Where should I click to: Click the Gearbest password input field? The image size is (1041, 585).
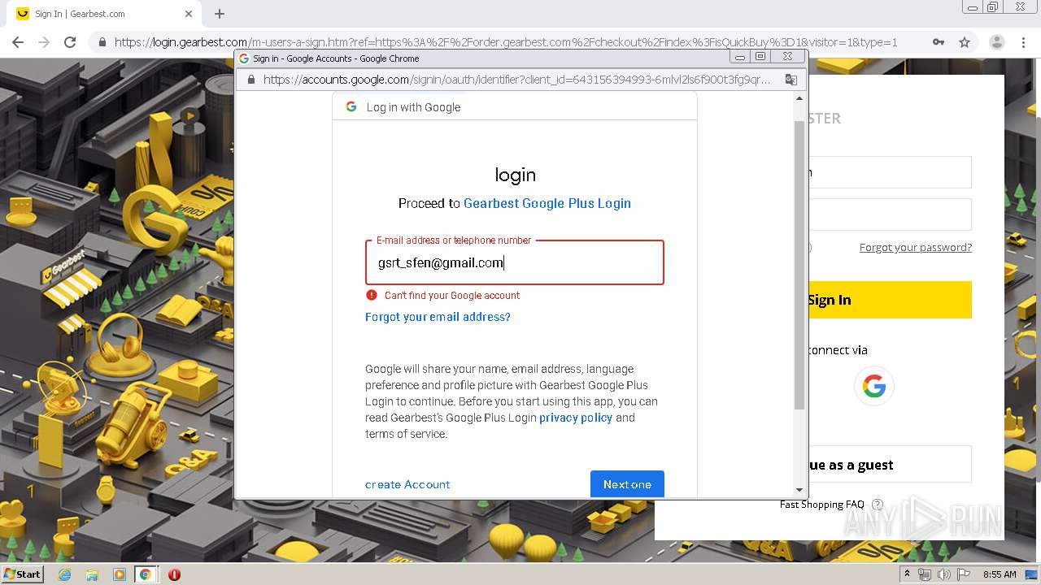(x=890, y=214)
